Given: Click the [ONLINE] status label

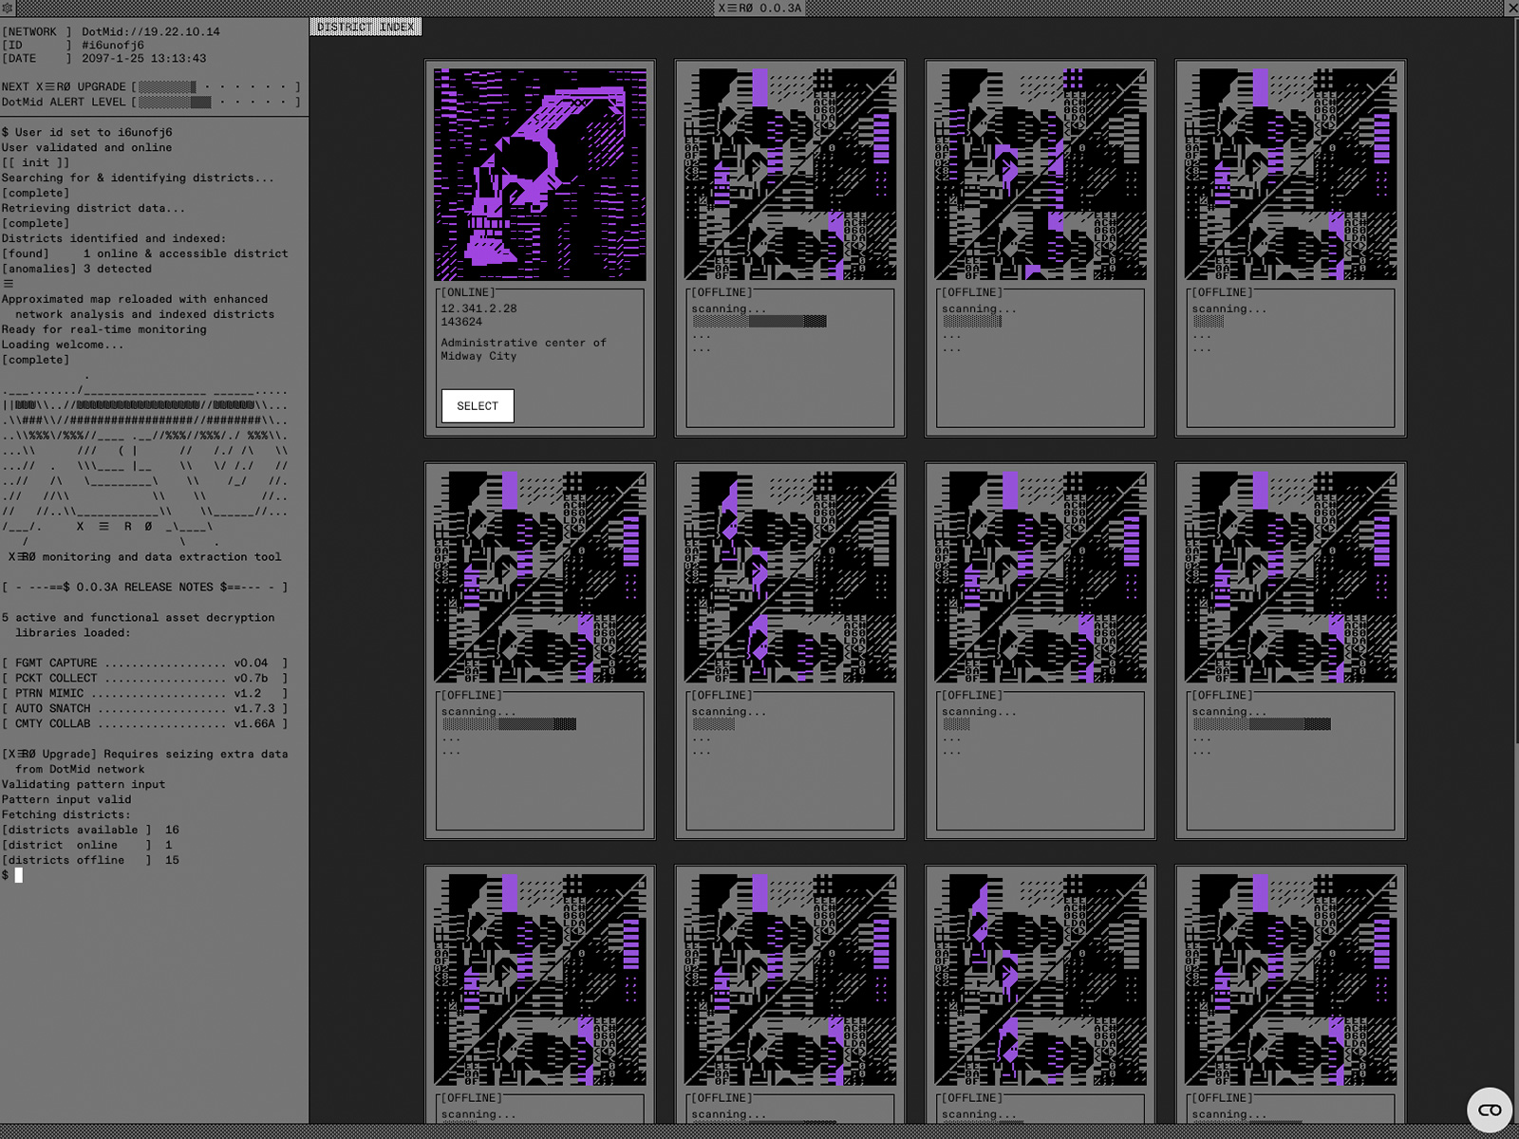Looking at the screenshot, I should [x=468, y=292].
